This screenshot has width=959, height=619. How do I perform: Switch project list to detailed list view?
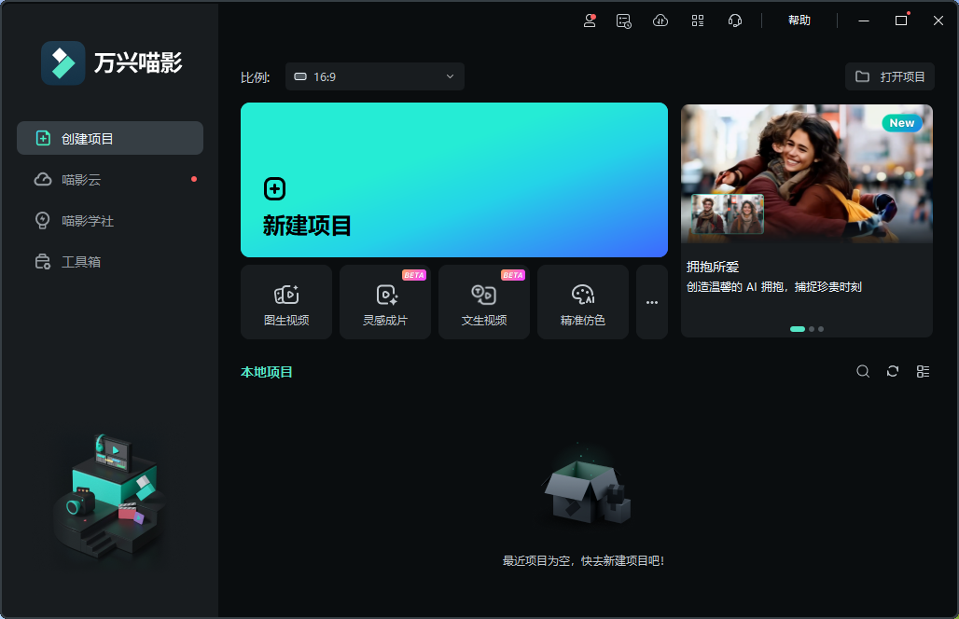tap(923, 371)
